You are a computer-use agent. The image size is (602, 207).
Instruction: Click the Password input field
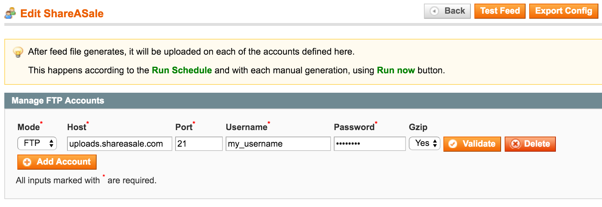coord(370,144)
